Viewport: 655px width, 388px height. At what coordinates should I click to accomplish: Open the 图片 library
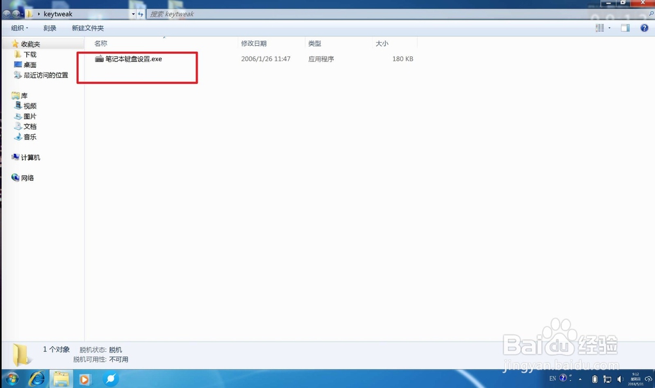[x=29, y=116]
